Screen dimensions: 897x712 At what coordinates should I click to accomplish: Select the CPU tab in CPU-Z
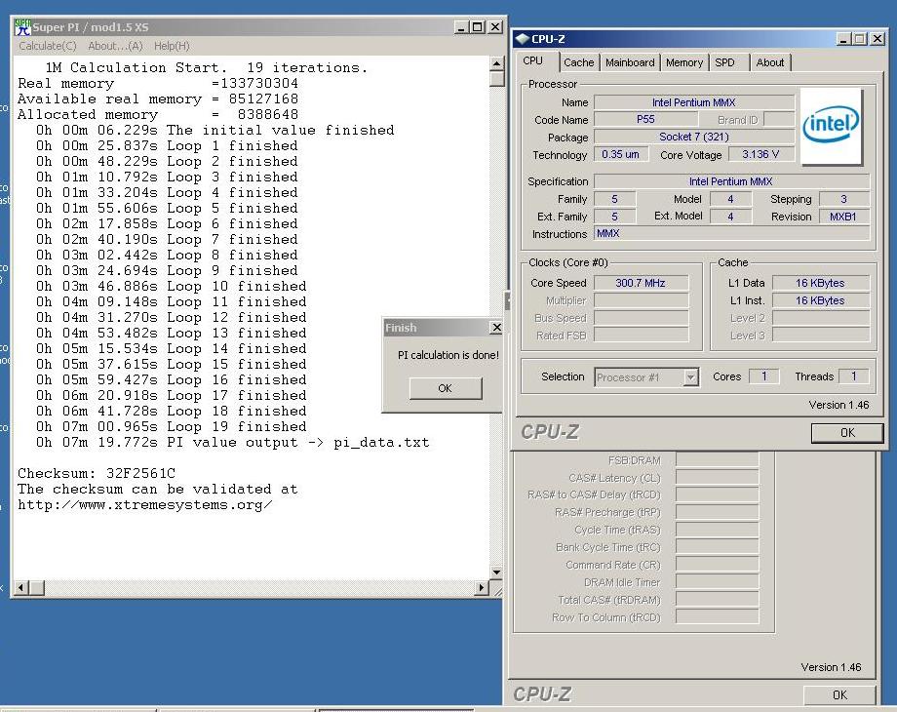coord(533,60)
